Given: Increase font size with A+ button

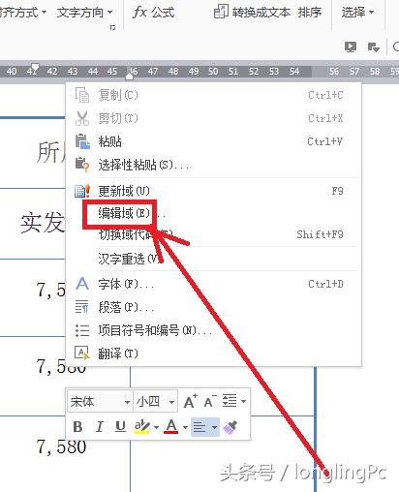Looking at the screenshot, I should pos(191,401).
